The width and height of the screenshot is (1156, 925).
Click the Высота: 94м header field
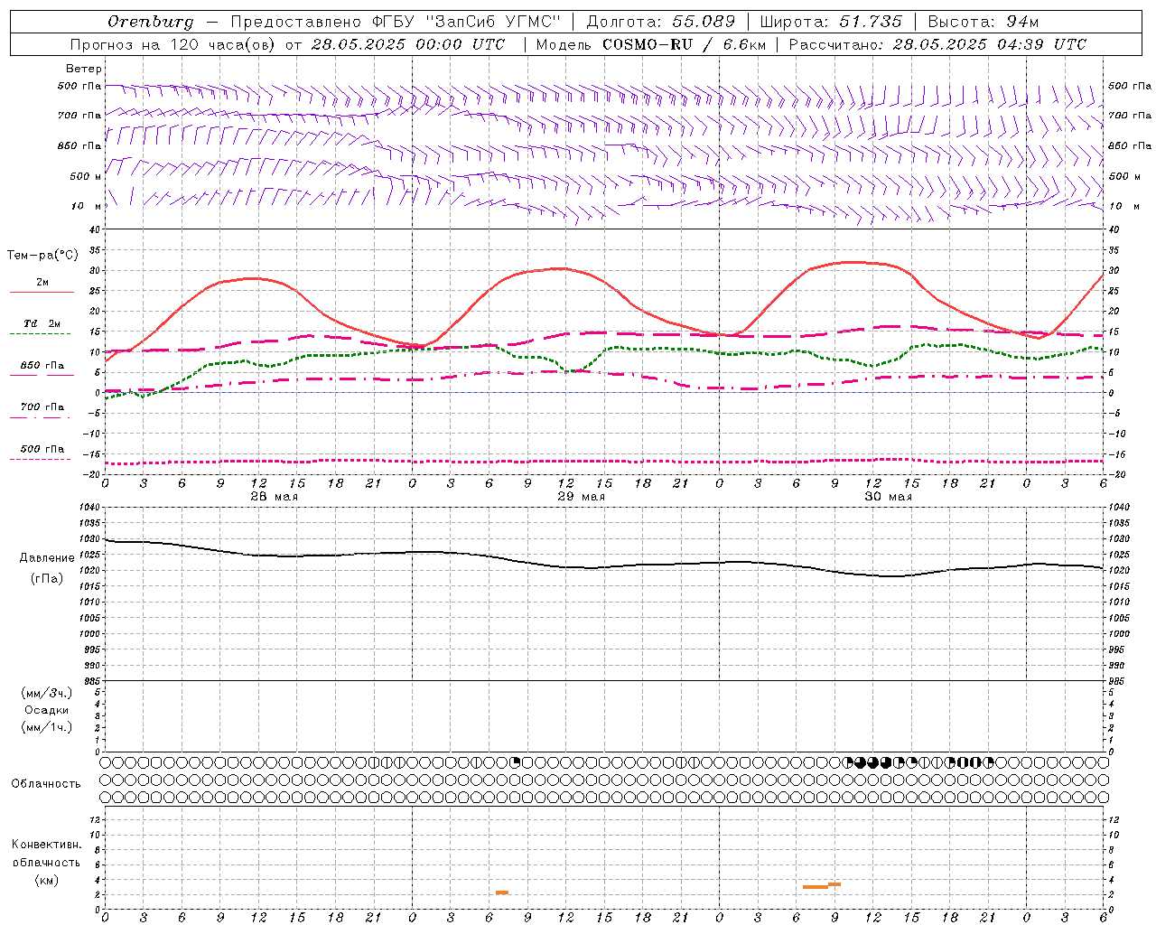tap(984, 22)
